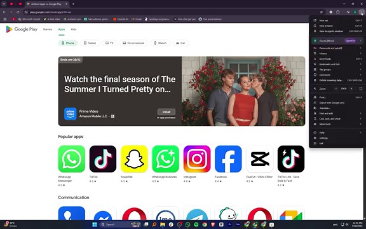
Task: Open the Instagram app icon
Action: click(x=197, y=159)
